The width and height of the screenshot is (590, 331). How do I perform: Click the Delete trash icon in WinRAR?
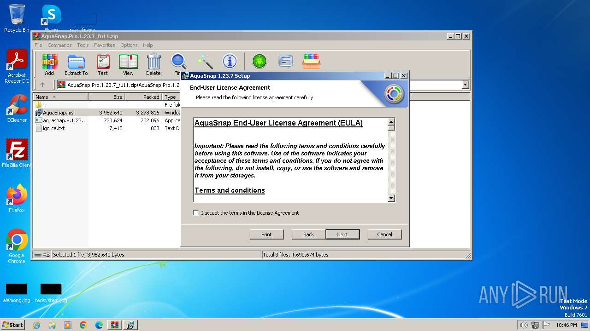click(153, 64)
